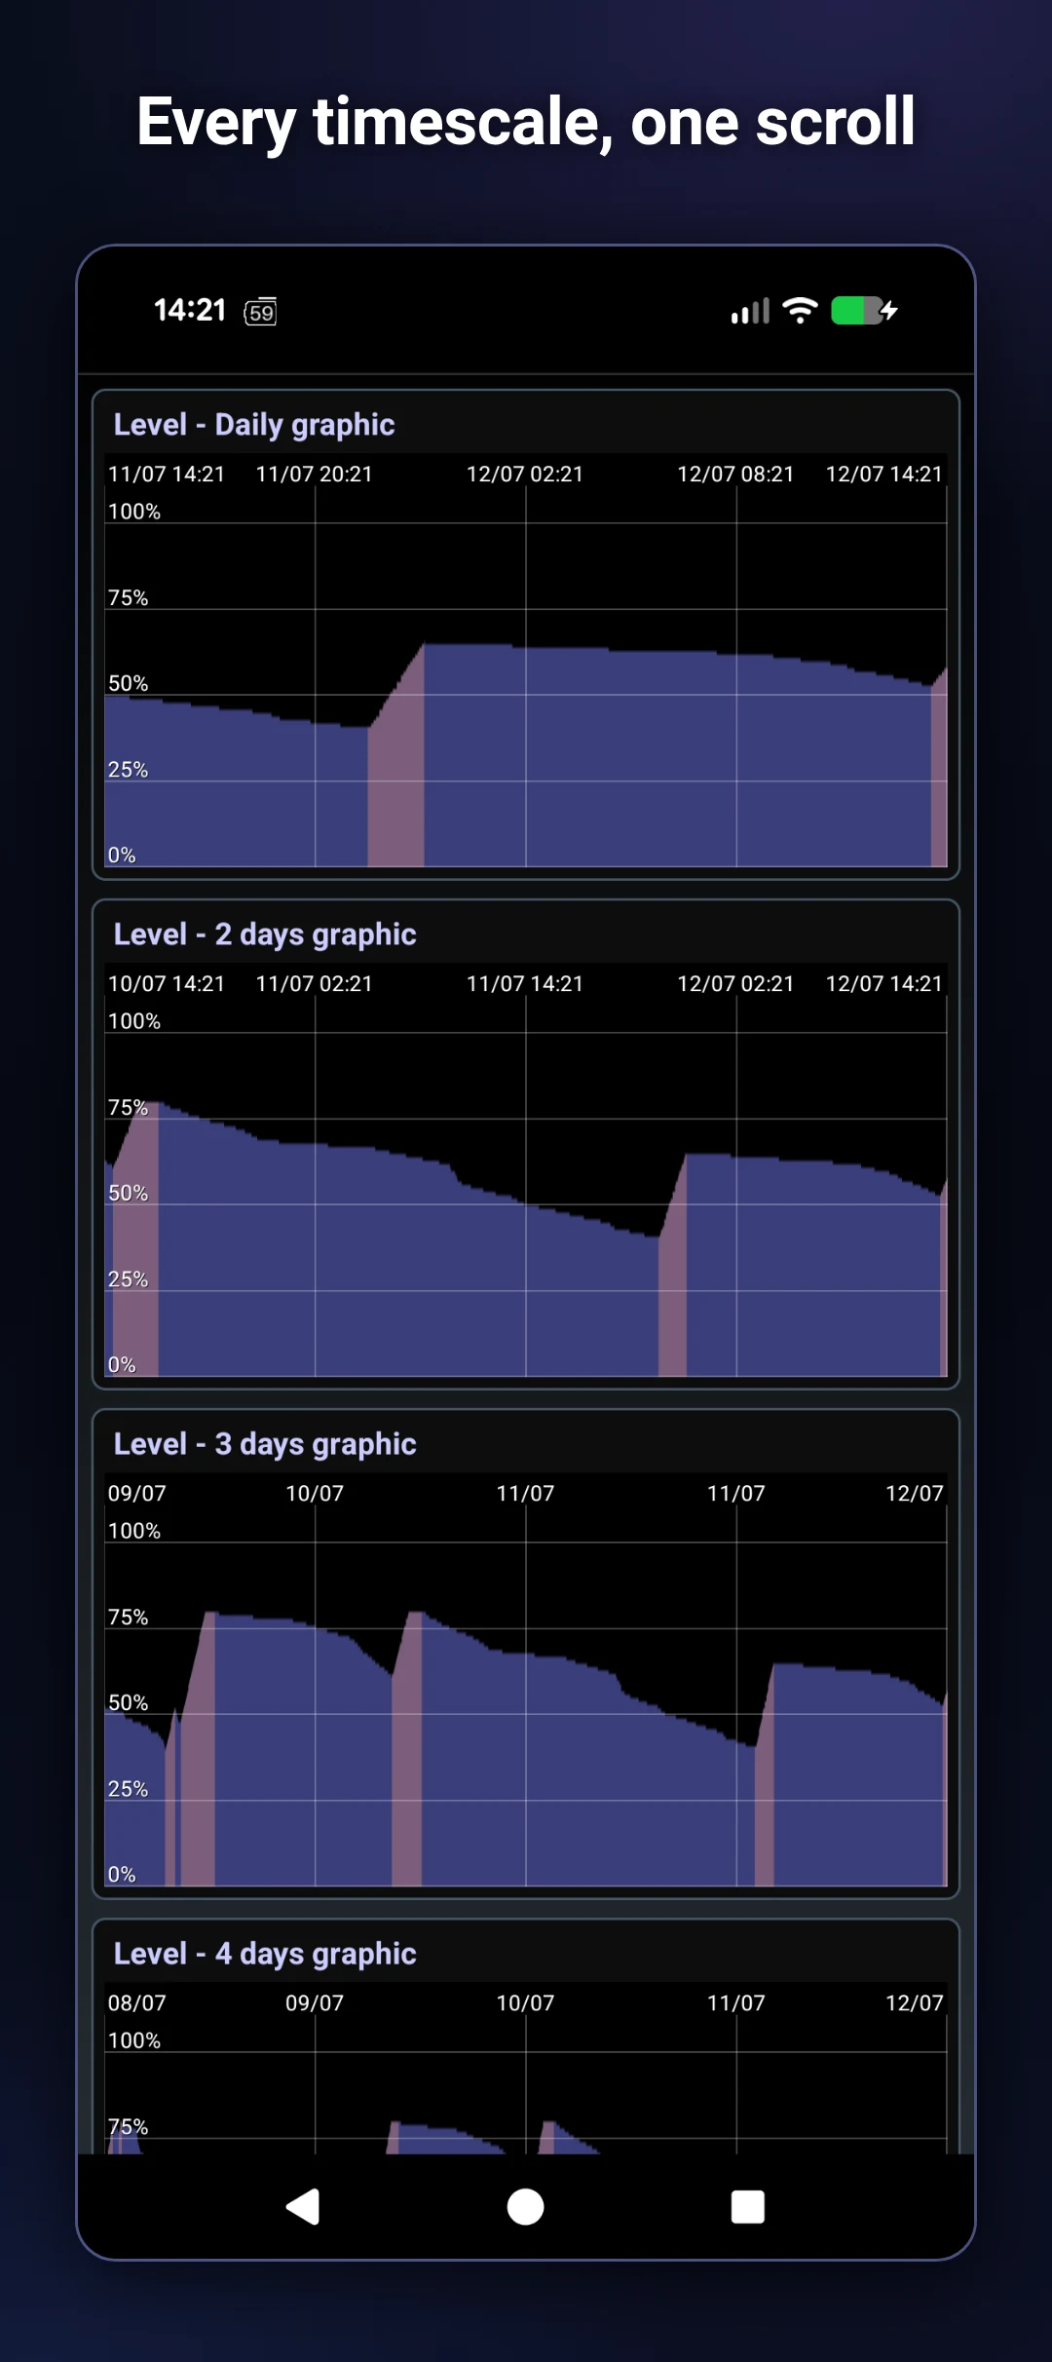The image size is (1052, 2362).
Task: Tap the cellular signal bars icon
Action: pyautogui.click(x=750, y=311)
